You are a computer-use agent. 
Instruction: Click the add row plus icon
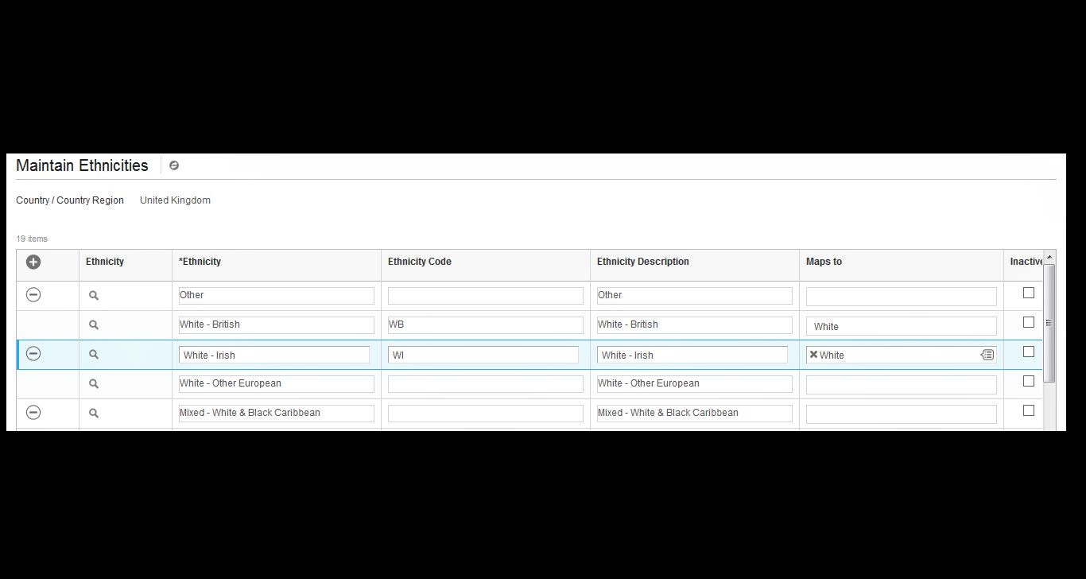tap(33, 261)
